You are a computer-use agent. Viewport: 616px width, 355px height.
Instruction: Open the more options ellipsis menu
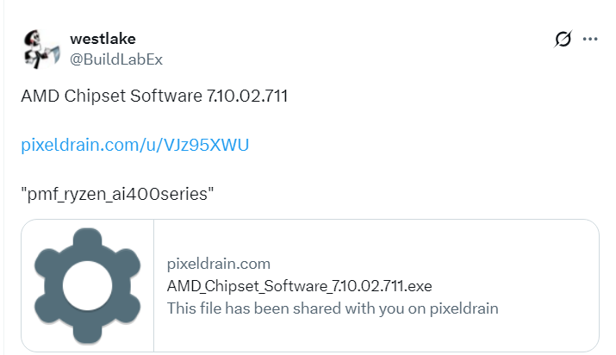(x=590, y=39)
